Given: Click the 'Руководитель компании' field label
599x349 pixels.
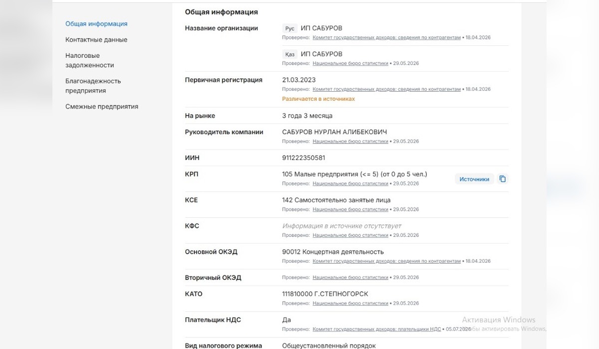Looking at the screenshot, I should point(224,132).
